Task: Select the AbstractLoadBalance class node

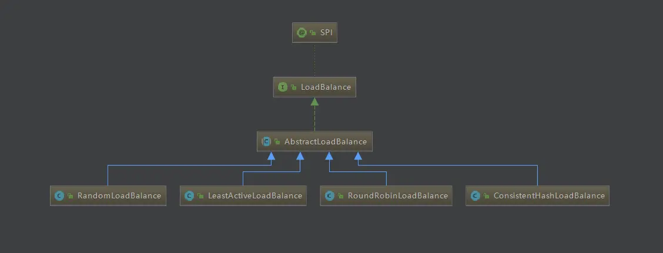Action: pyautogui.click(x=314, y=141)
